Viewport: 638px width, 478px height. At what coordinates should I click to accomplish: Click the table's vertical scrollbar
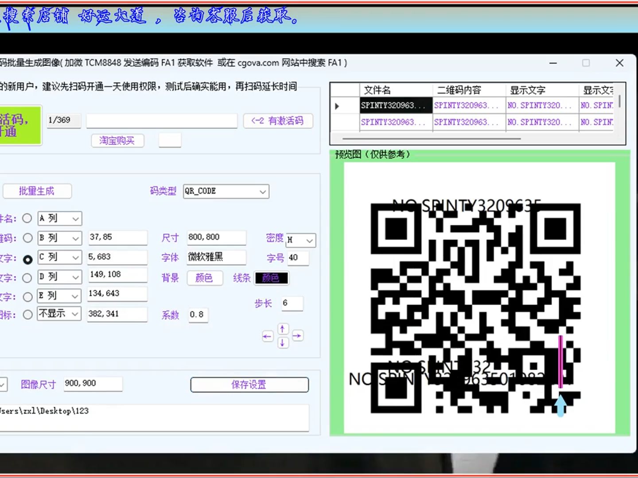coord(619,101)
